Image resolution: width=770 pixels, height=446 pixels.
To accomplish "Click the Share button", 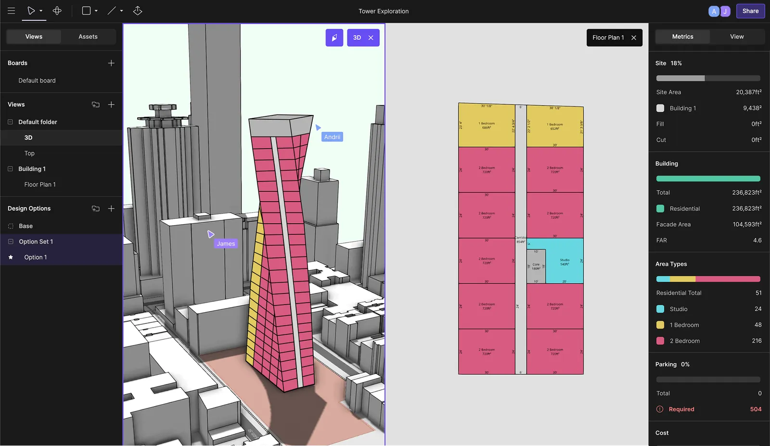I will click(750, 11).
